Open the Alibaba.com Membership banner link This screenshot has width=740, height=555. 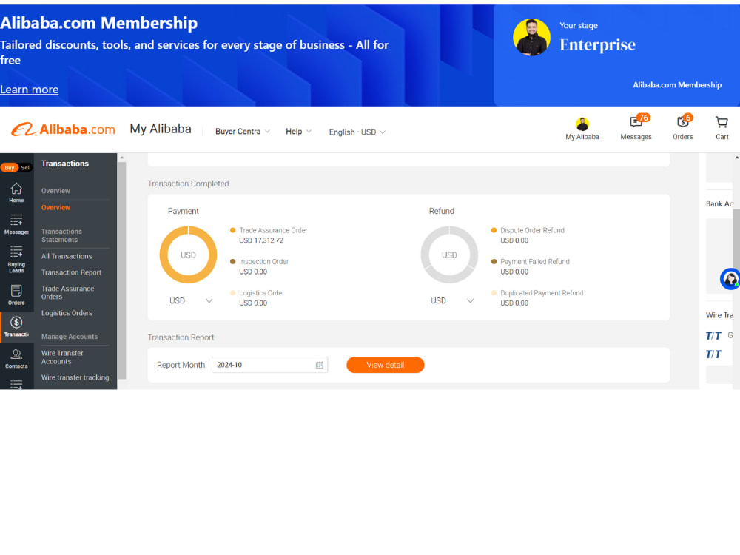tap(677, 85)
